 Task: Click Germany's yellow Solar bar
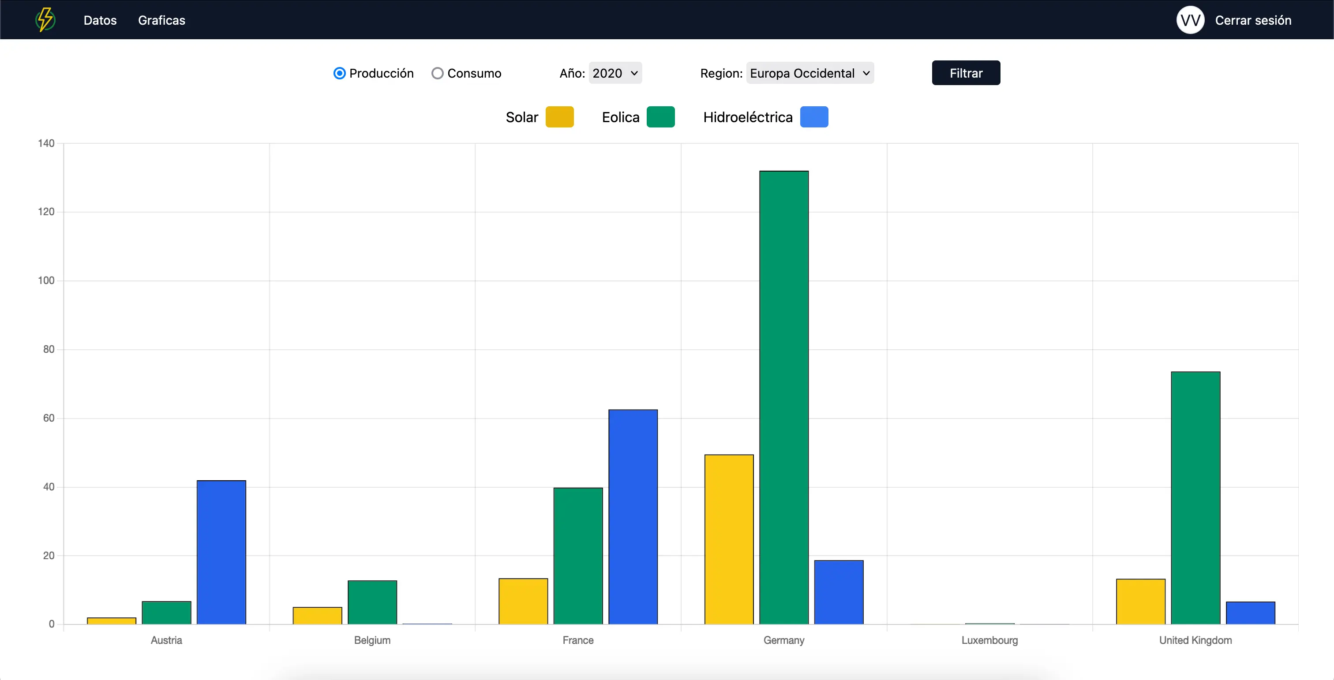pos(729,539)
